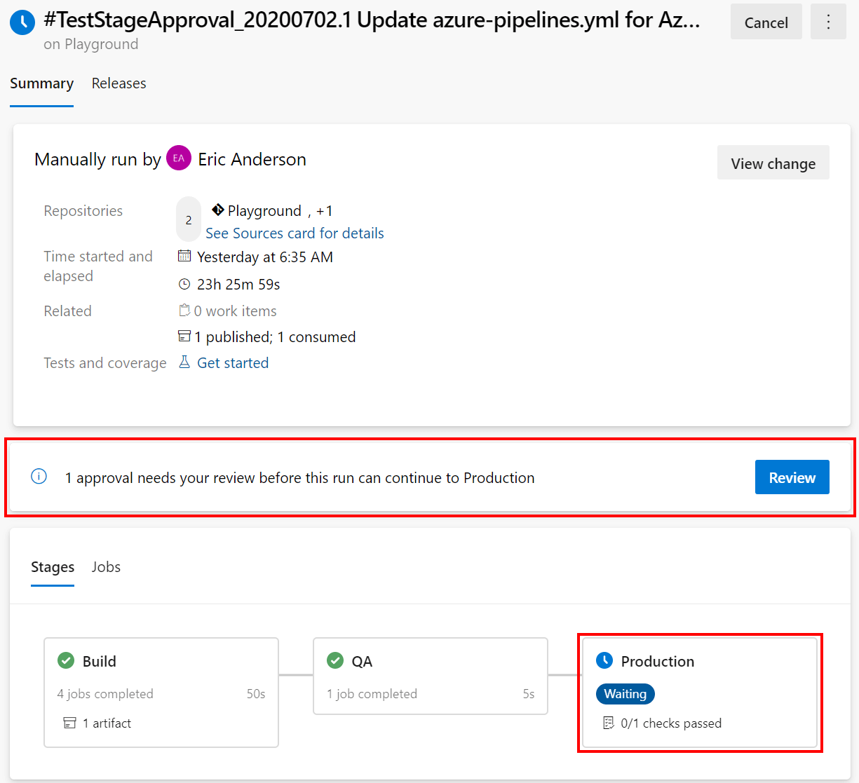Screen dimensions: 859x783
Task: Click the artifact icon beside 1 published
Action: pos(184,336)
